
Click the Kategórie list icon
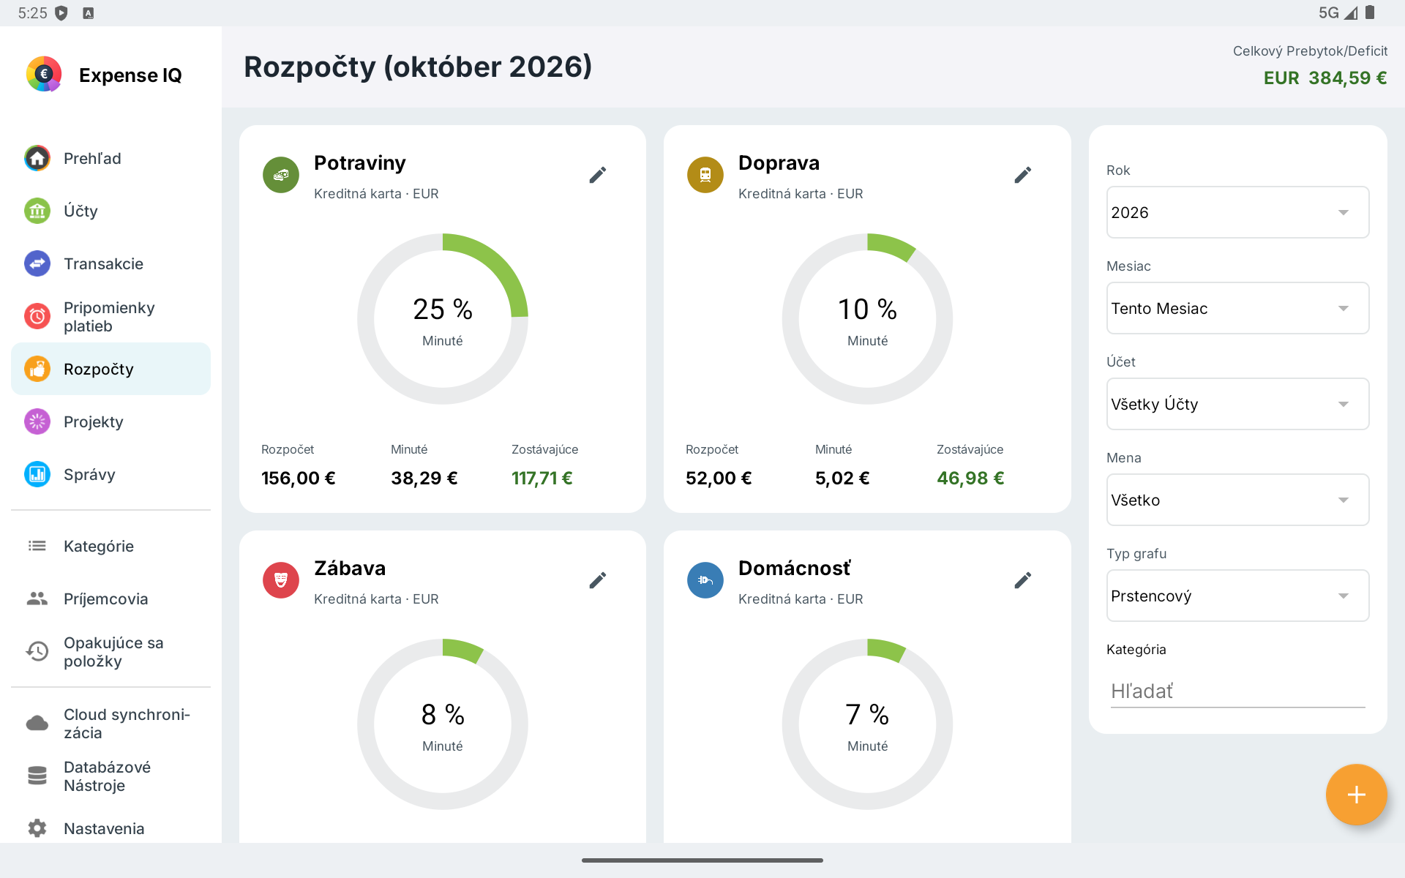click(37, 546)
